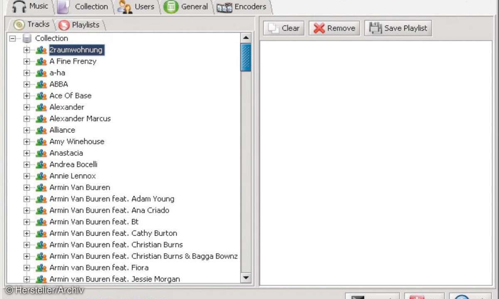Expand the Amy Winehouse node
Viewport: 499px width, 299px height.
(27, 142)
